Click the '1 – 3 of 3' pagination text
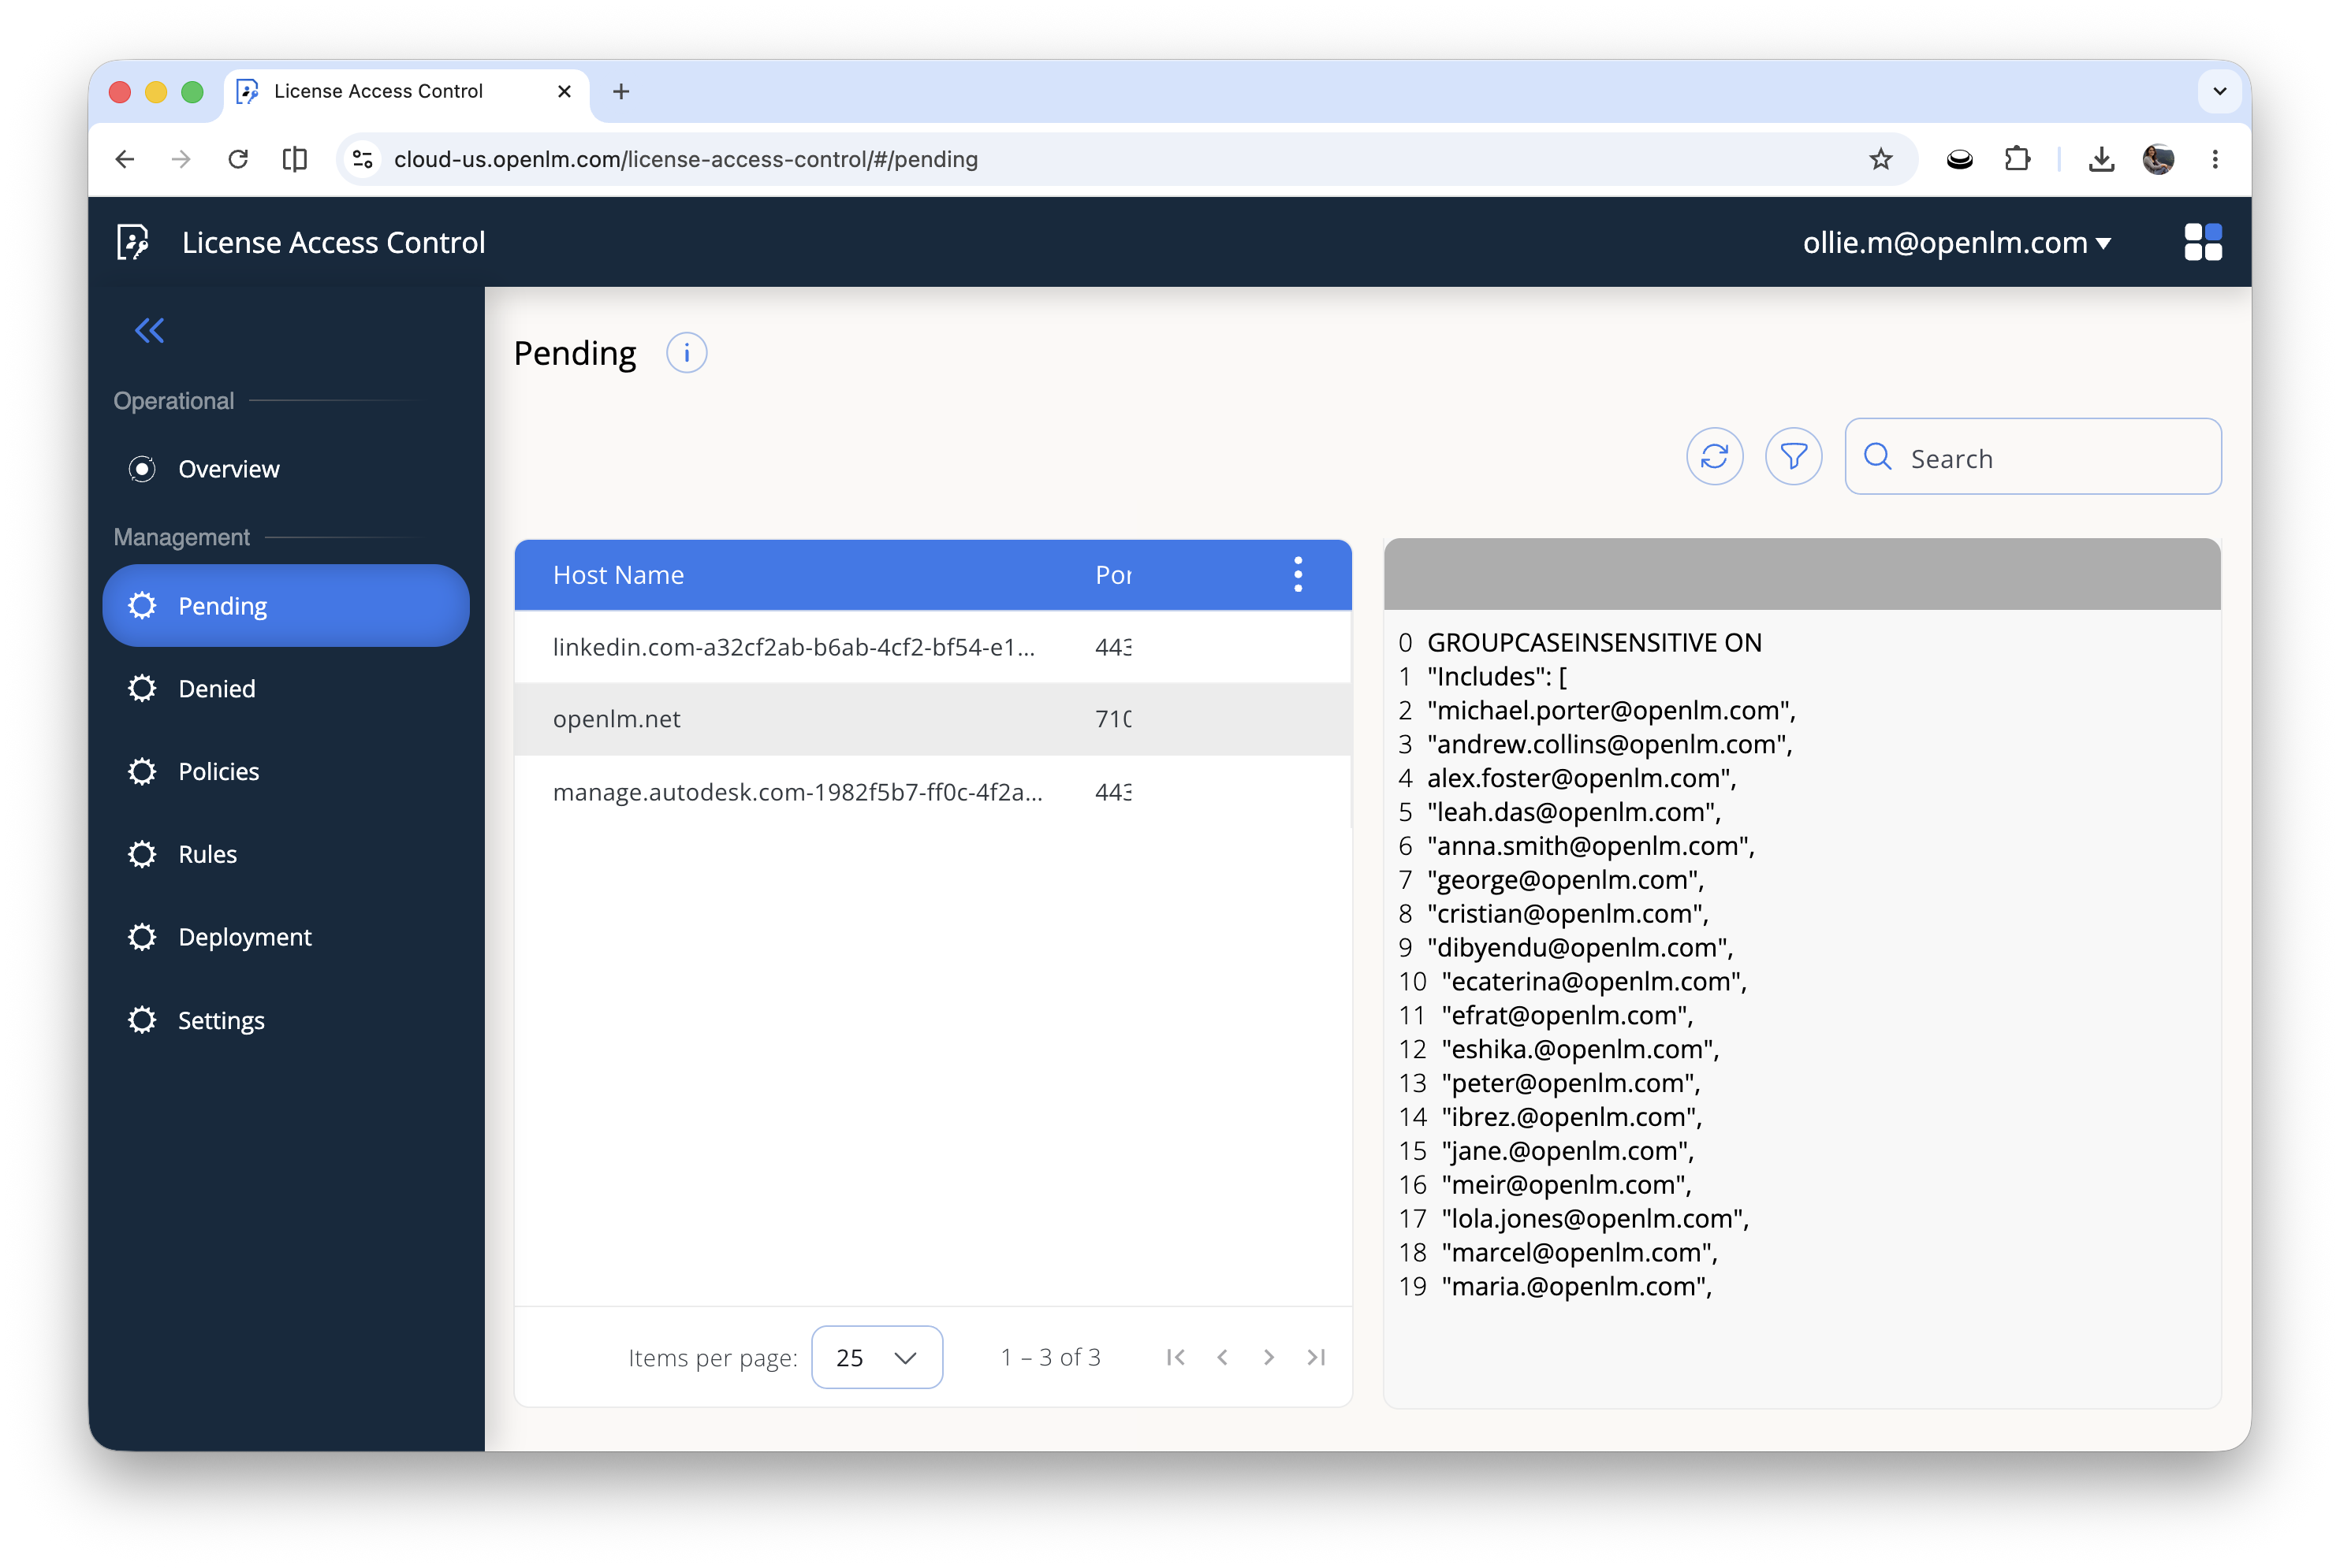2340x1568 pixels. click(x=1050, y=1357)
